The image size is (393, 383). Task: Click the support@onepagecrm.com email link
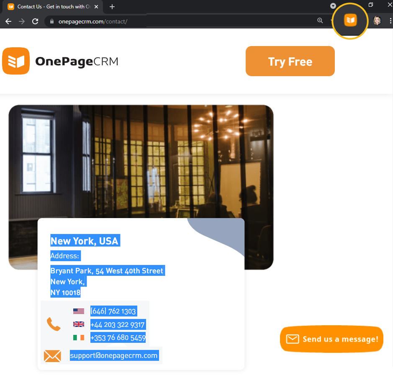coord(114,355)
